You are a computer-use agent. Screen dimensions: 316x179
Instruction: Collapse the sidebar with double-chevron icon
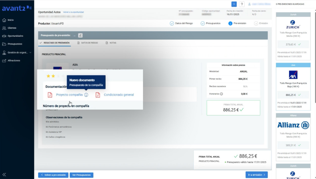[x=4, y=175]
